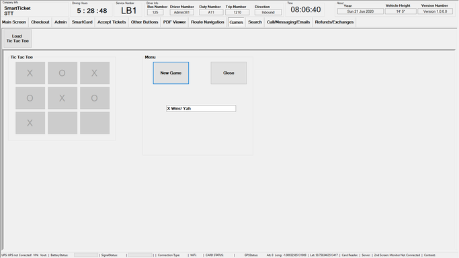Open the SmartCard tab
459x258 pixels.
(82, 22)
